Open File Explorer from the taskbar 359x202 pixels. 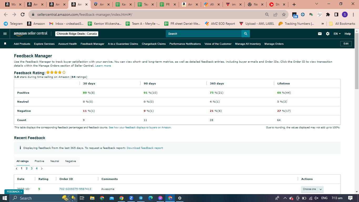pyautogui.click(x=92, y=198)
